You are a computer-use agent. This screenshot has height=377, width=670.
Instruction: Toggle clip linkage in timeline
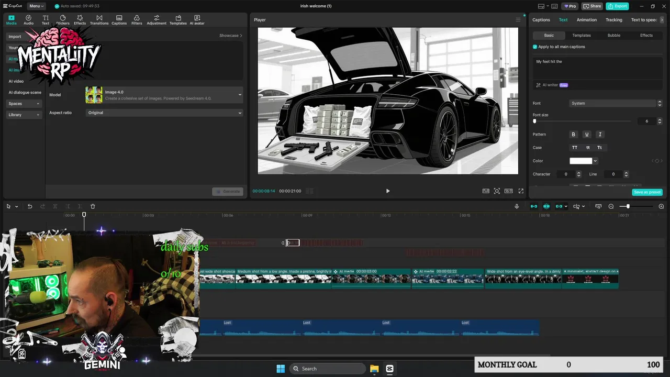point(559,206)
